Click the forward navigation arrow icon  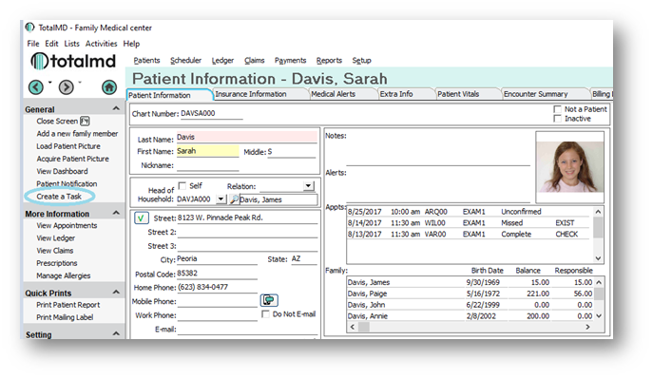coord(67,87)
